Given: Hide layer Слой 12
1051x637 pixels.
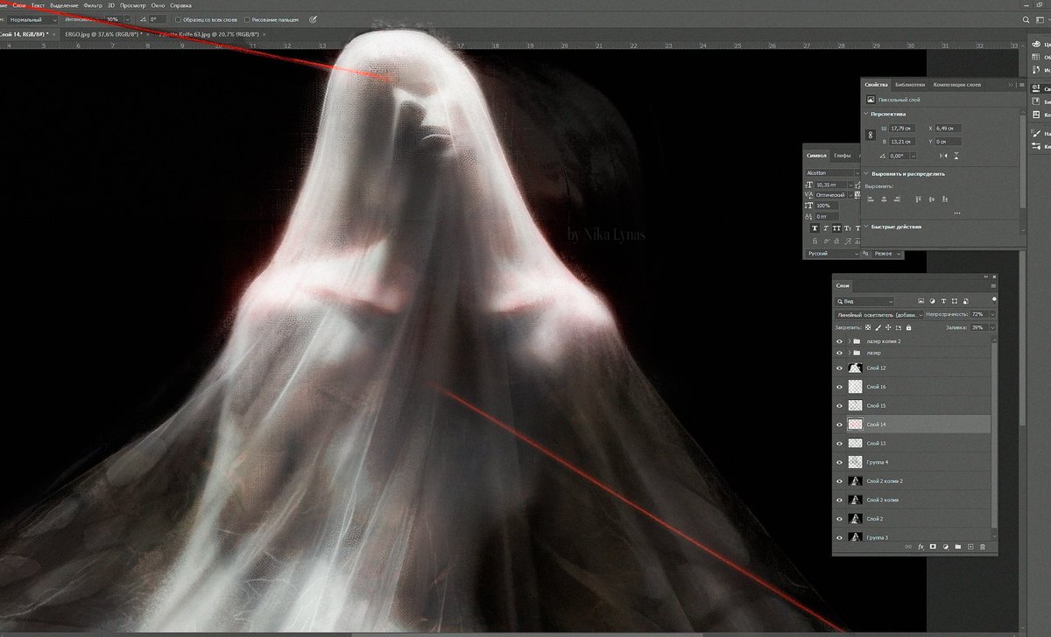Looking at the screenshot, I should pyautogui.click(x=839, y=367).
